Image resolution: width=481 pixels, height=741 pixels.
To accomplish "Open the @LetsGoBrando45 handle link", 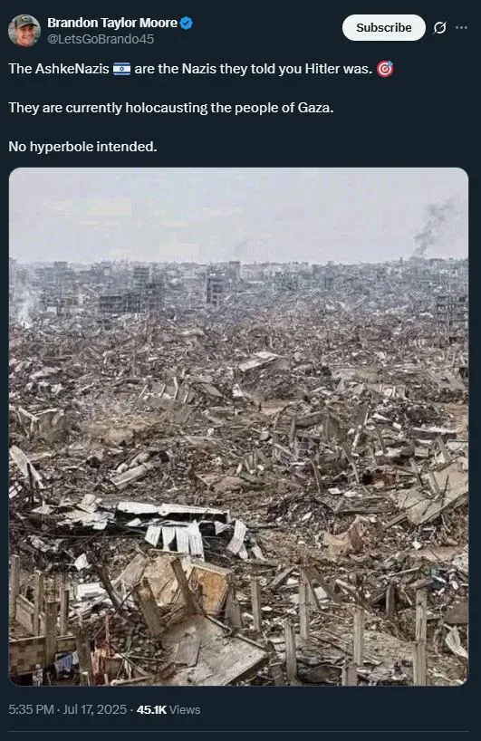I will click(x=101, y=39).
